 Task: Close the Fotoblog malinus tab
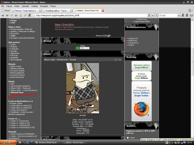pos(71,11)
